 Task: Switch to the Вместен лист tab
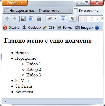pos(88,10)
